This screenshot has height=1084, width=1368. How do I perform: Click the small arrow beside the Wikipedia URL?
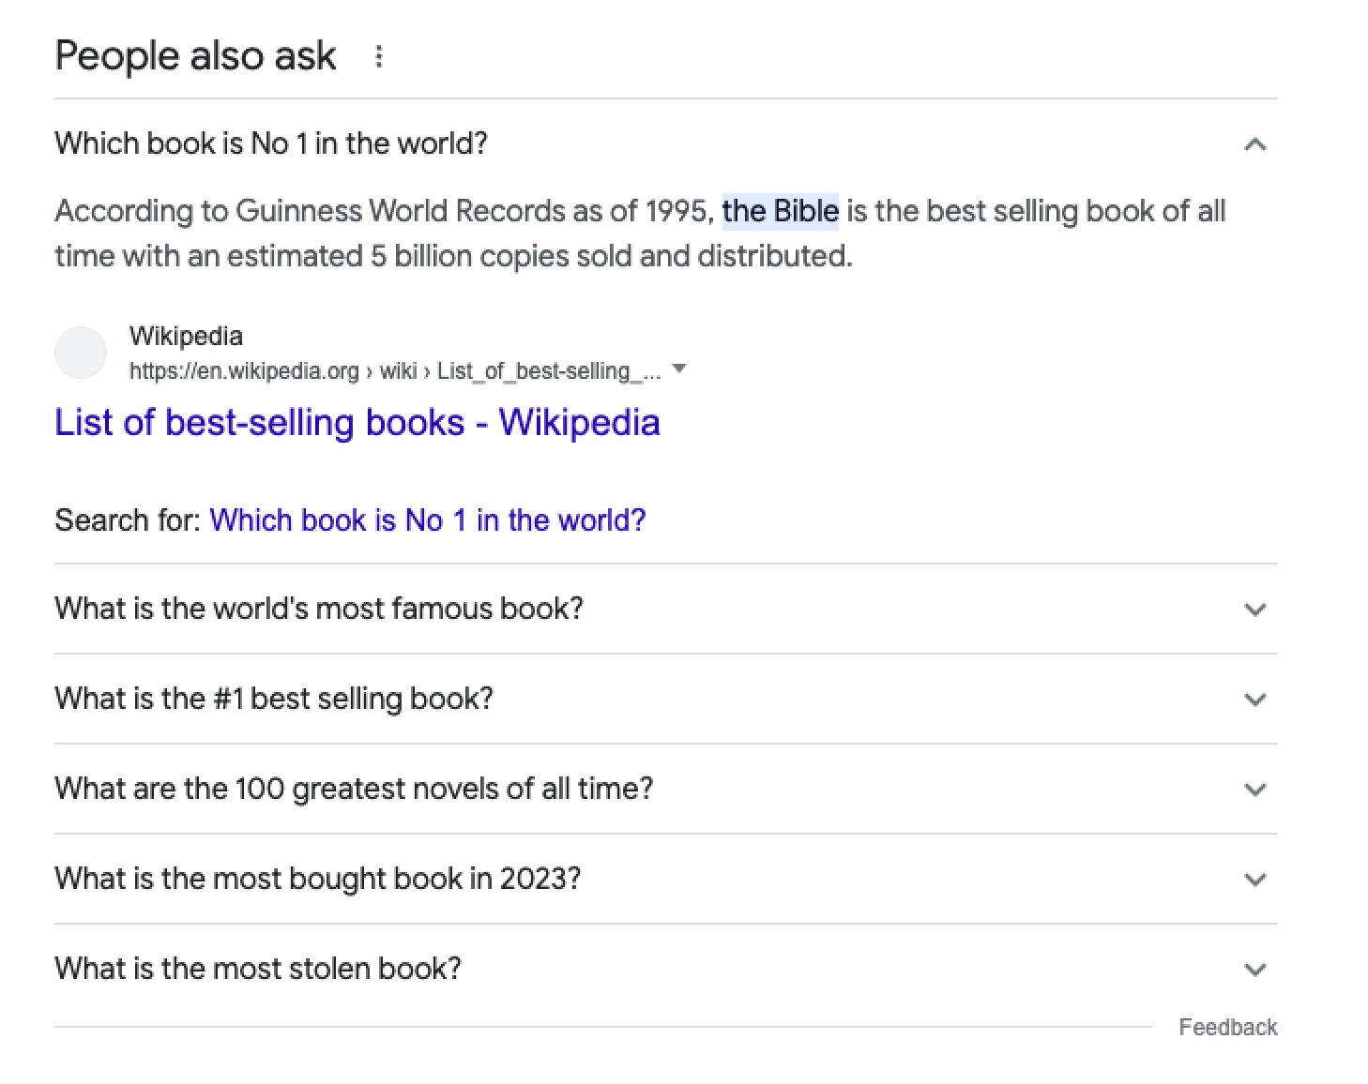point(680,369)
